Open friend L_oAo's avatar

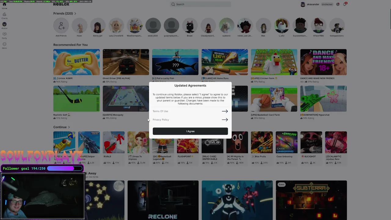tap(282, 26)
